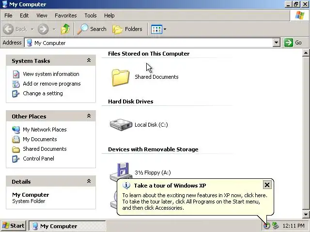The width and height of the screenshot is (310, 232).
Task: Restore down the My Computer window
Action: coord(296,4)
